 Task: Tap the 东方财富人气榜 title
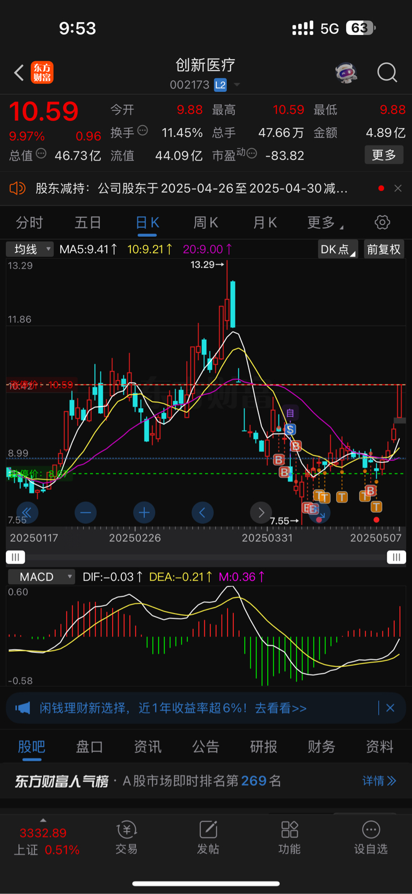click(62, 781)
